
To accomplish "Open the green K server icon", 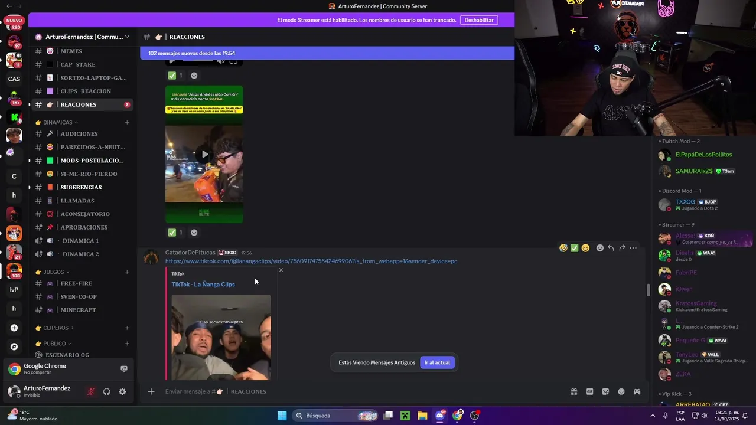I will 14,117.
